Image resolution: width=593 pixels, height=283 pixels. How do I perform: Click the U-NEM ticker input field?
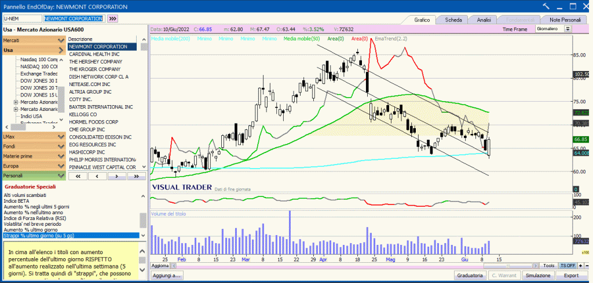tap(23, 18)
